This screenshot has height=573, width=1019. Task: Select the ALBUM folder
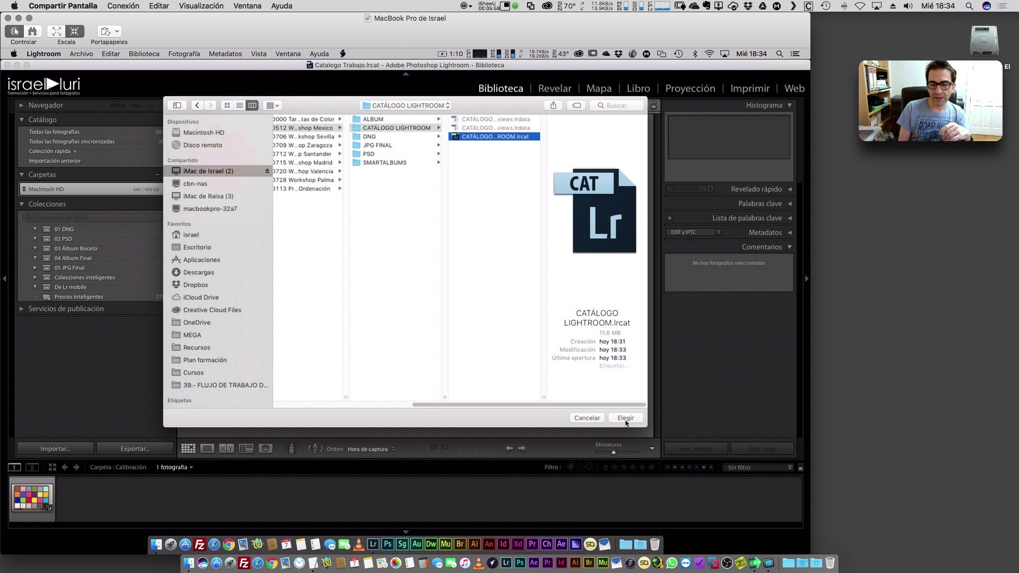tap(373, 119)
